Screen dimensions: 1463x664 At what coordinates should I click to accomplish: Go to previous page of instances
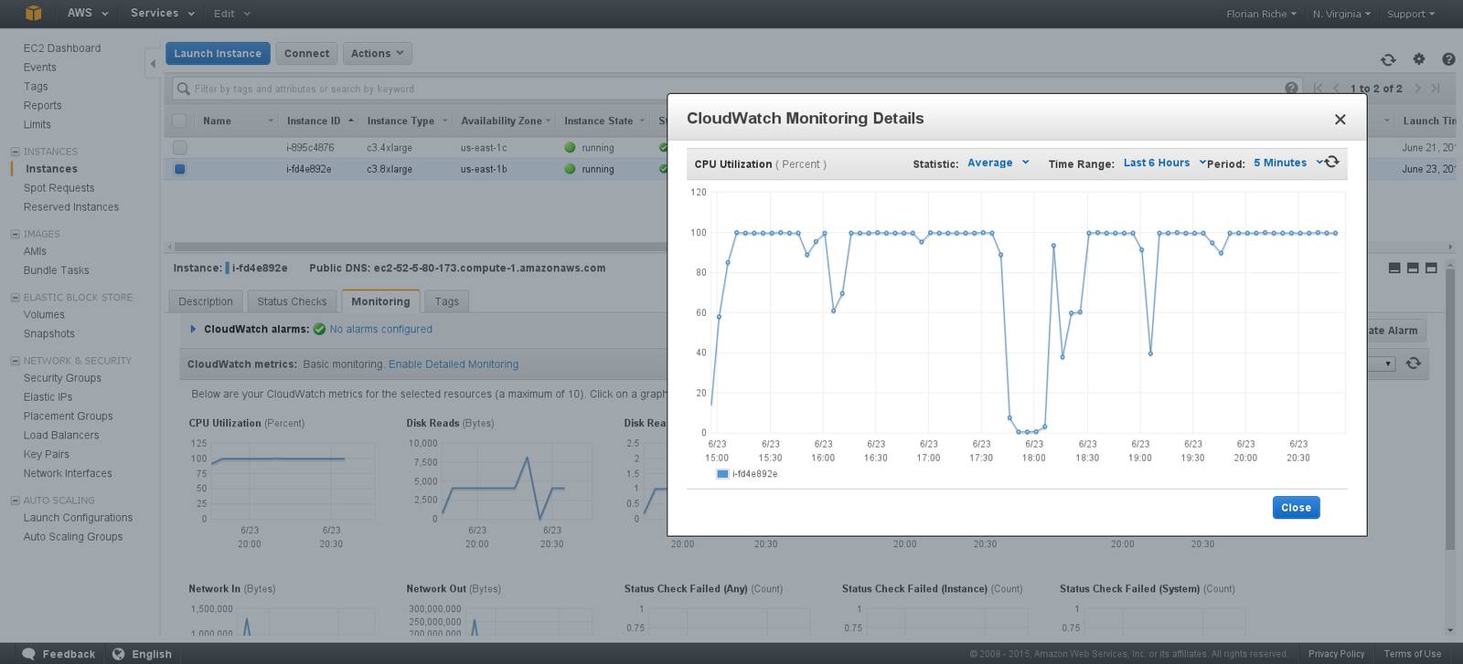pos(1336,88)
